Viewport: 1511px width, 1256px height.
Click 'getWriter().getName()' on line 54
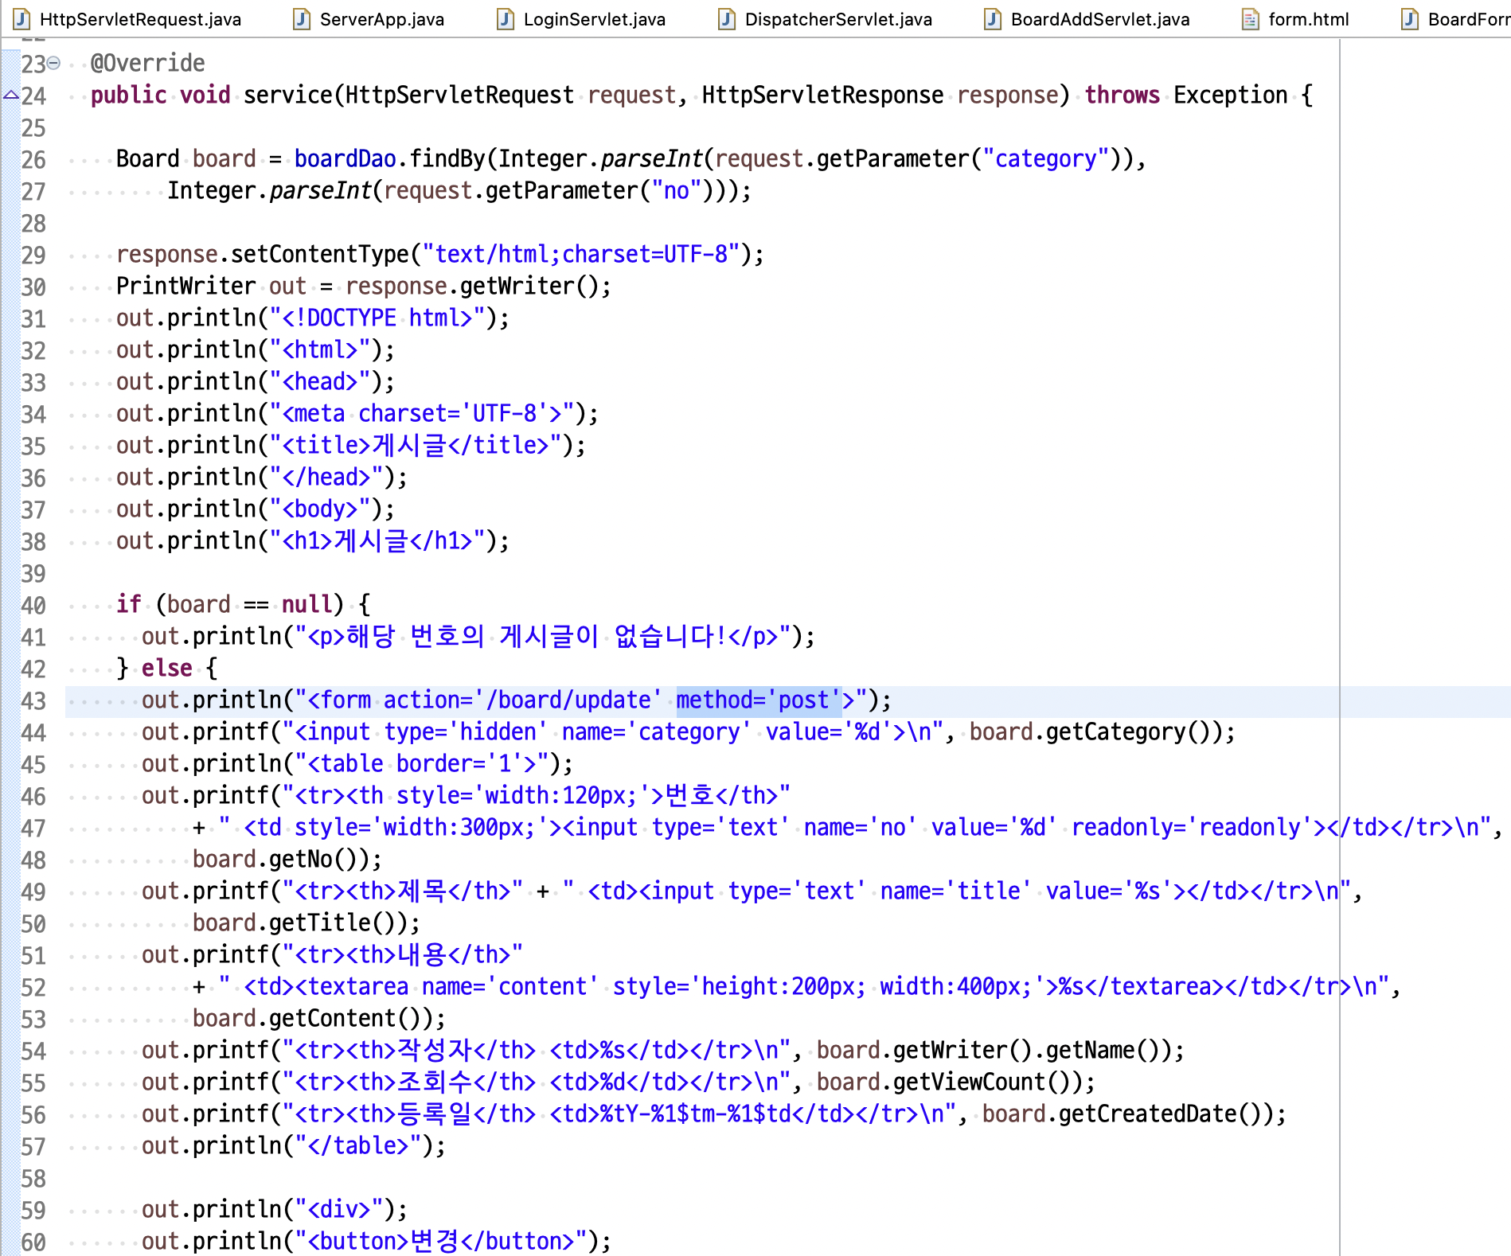pos(1026,1051)
